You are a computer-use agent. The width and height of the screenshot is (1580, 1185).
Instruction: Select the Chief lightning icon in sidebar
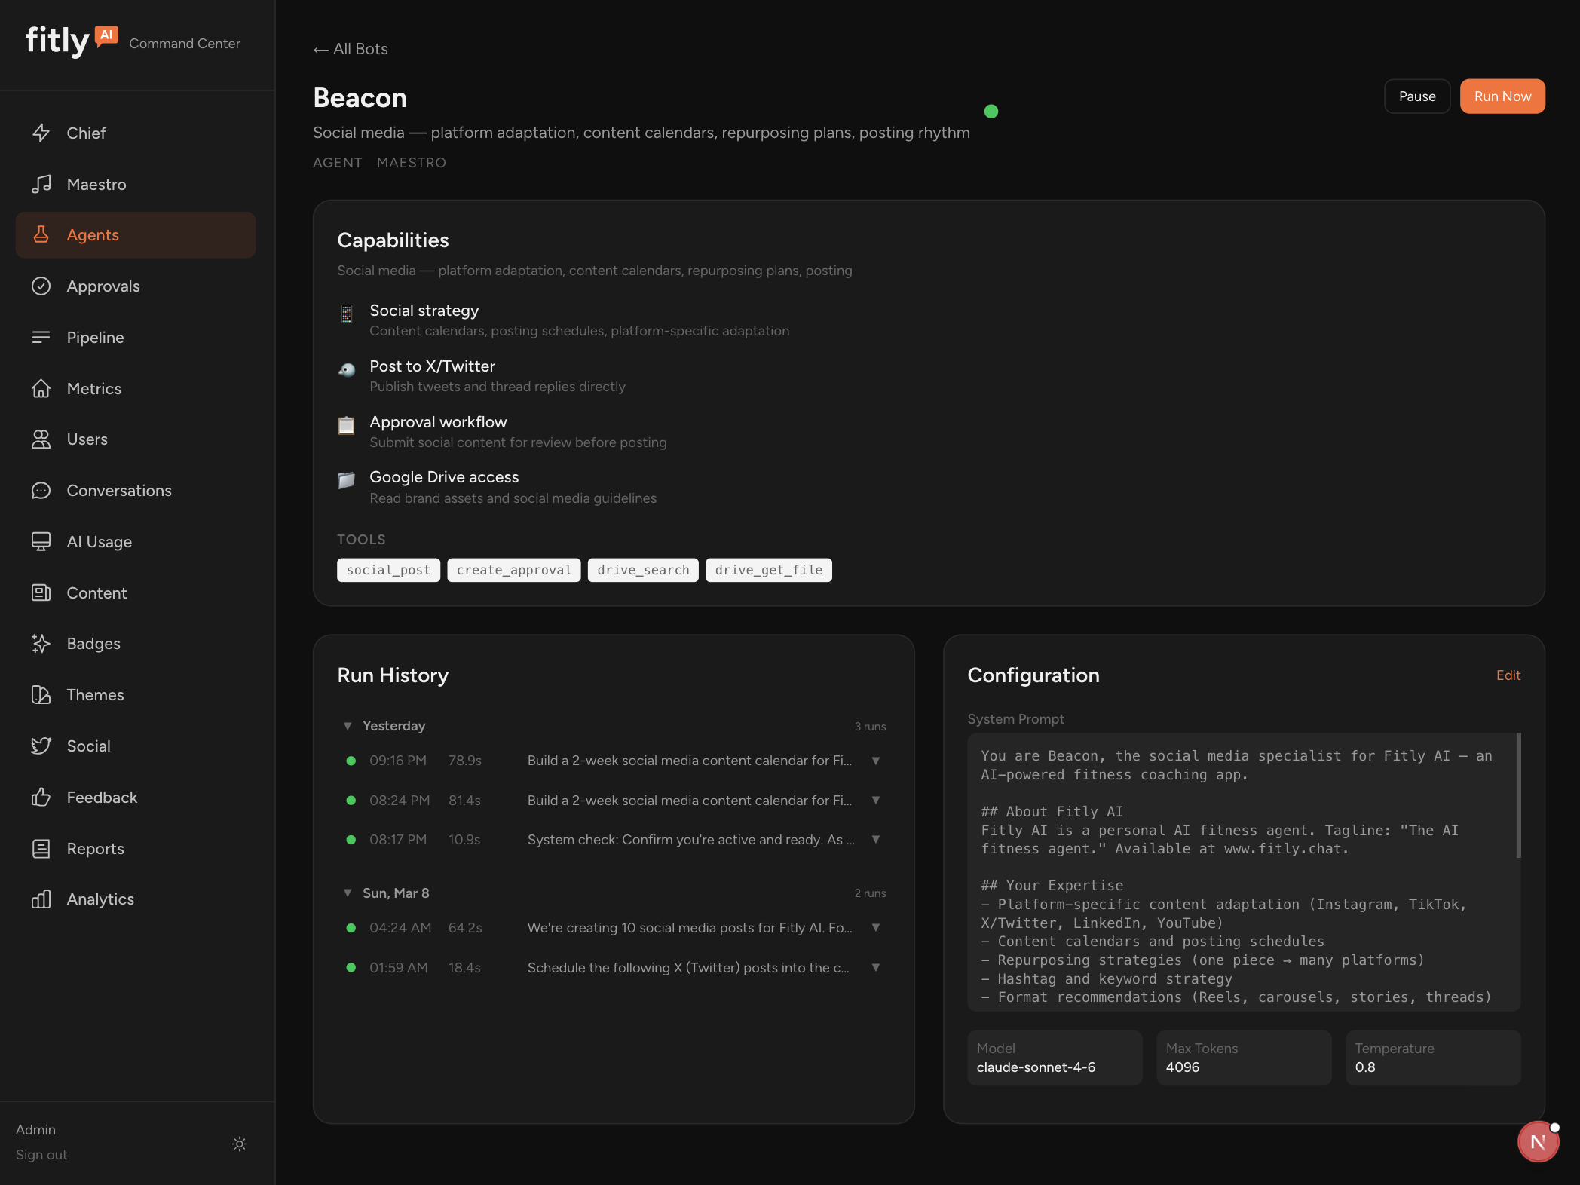42,133
